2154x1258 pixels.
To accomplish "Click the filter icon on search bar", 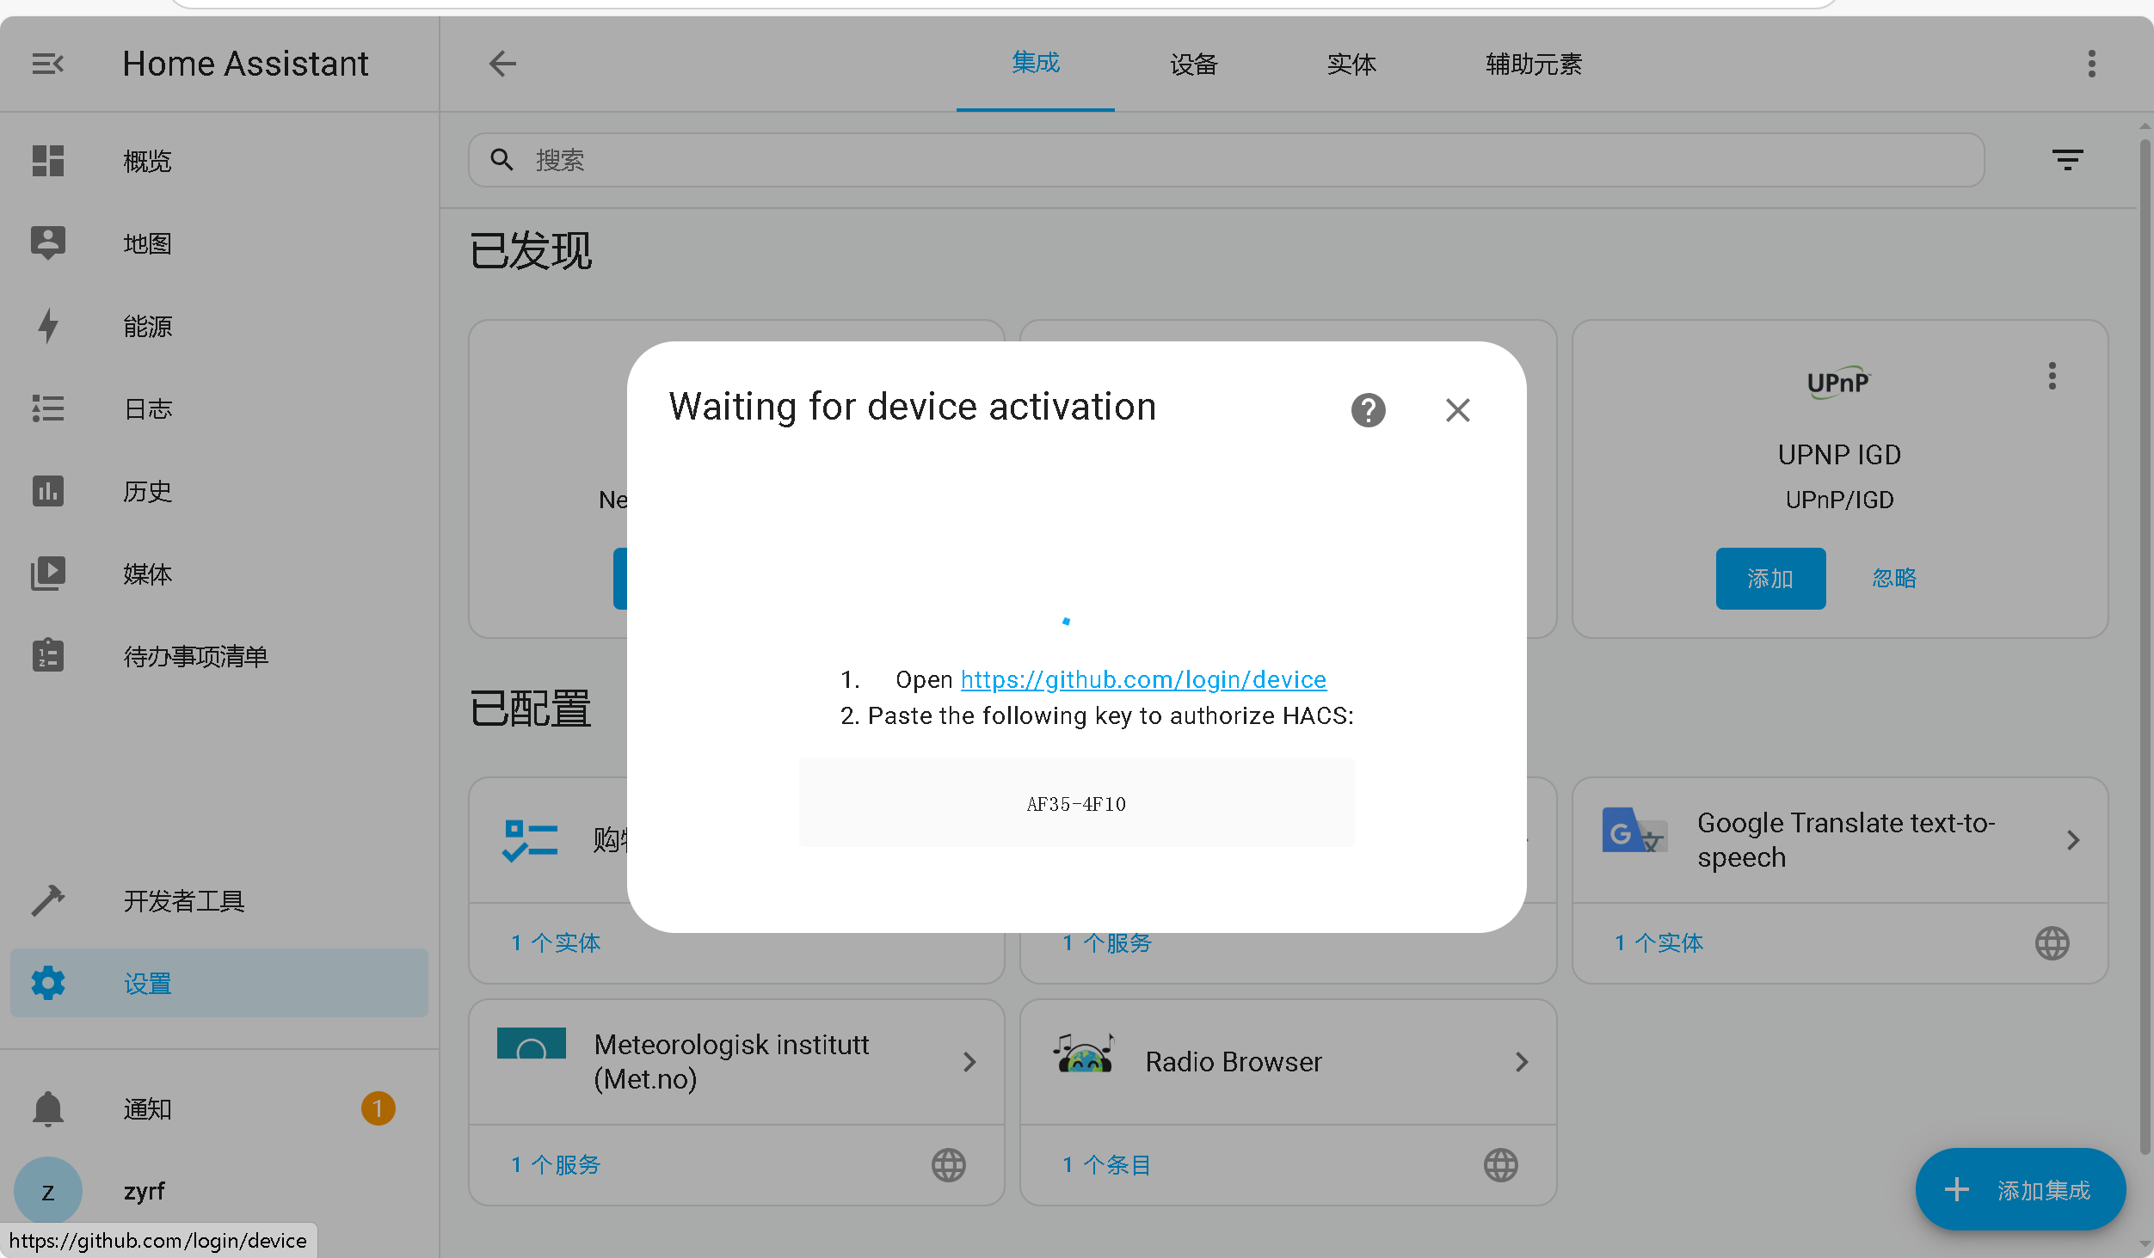I will coord(2067,159).
